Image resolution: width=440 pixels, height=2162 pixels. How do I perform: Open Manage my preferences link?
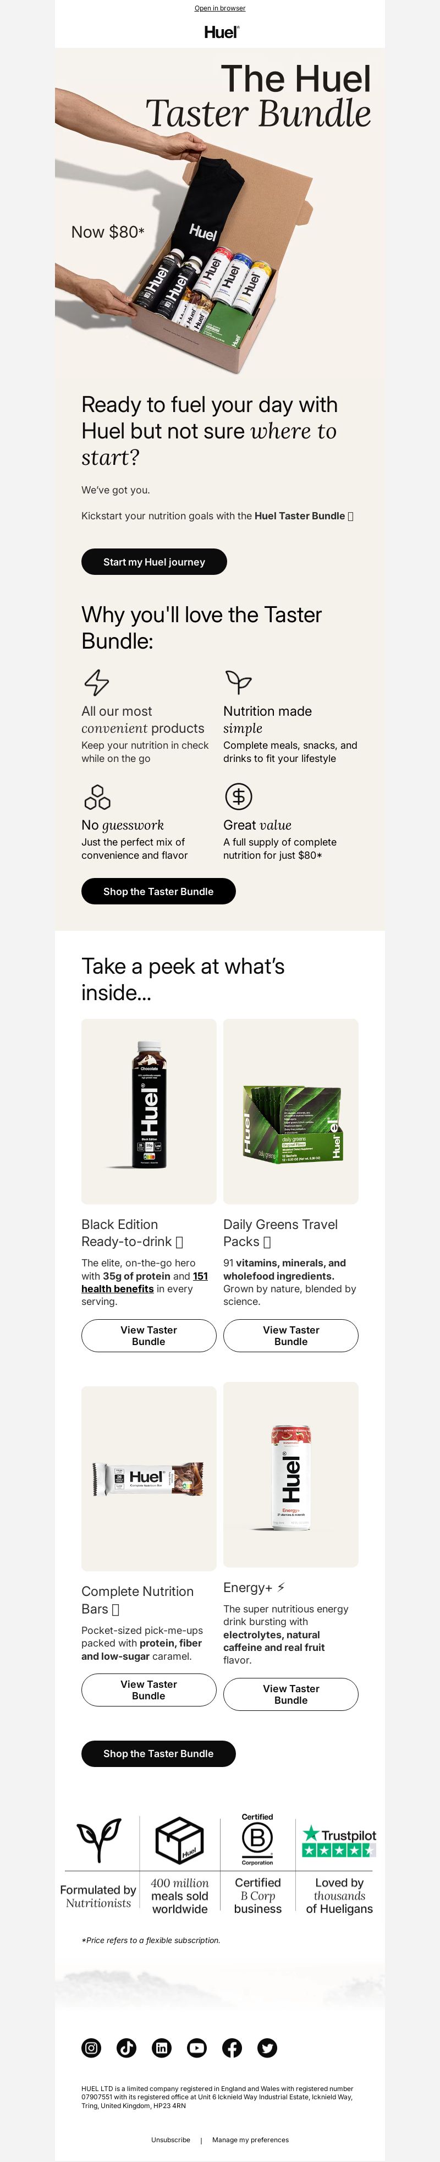point(250,2139)
